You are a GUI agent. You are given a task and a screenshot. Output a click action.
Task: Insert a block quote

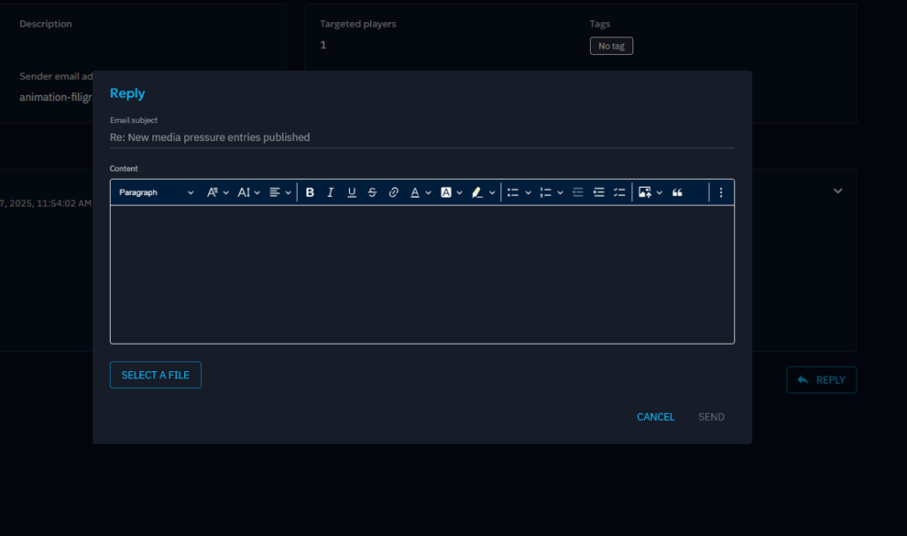(x=678, y=192)
